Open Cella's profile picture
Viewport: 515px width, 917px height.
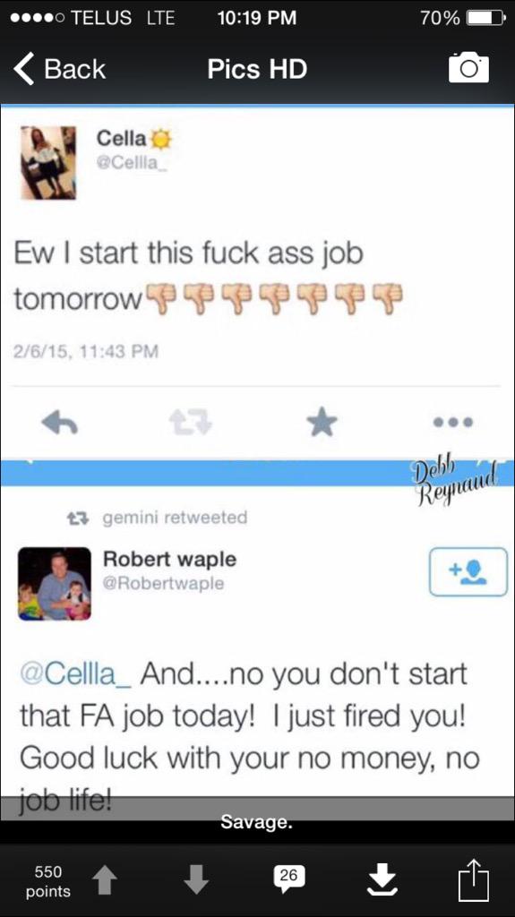(48, 163)
